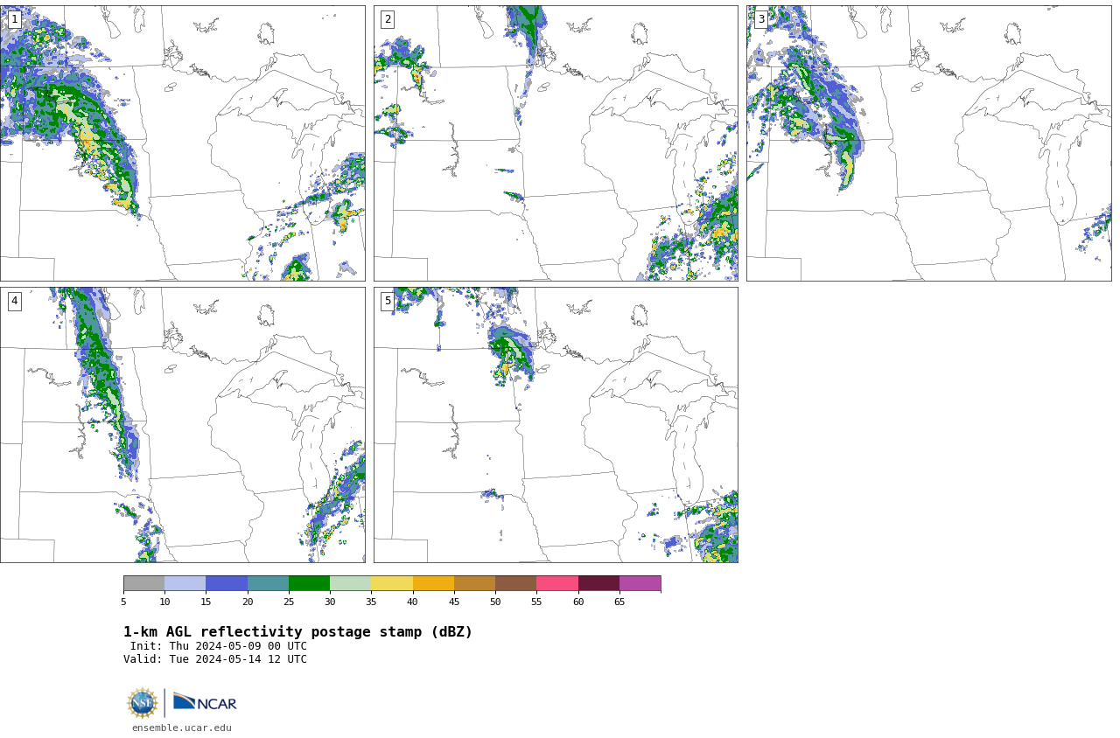Image resolution: width=1120 pixels, height=738 pixels.
Task: Click the colorbar tick label 35
Action: (x=371, y=602)
